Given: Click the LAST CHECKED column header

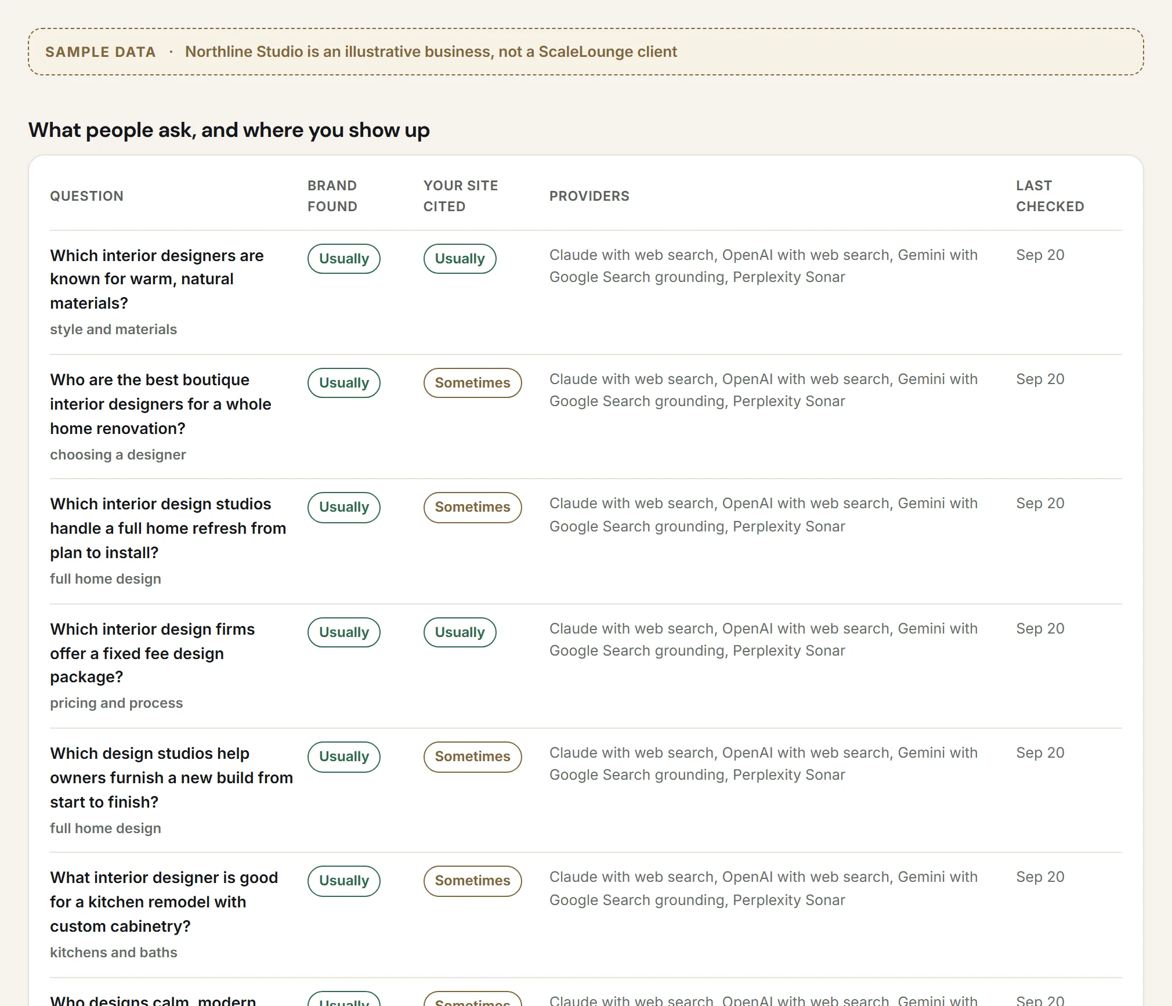Looking at the screenshot, I should [1050, 196].
